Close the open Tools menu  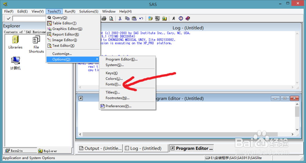point(54,11)
